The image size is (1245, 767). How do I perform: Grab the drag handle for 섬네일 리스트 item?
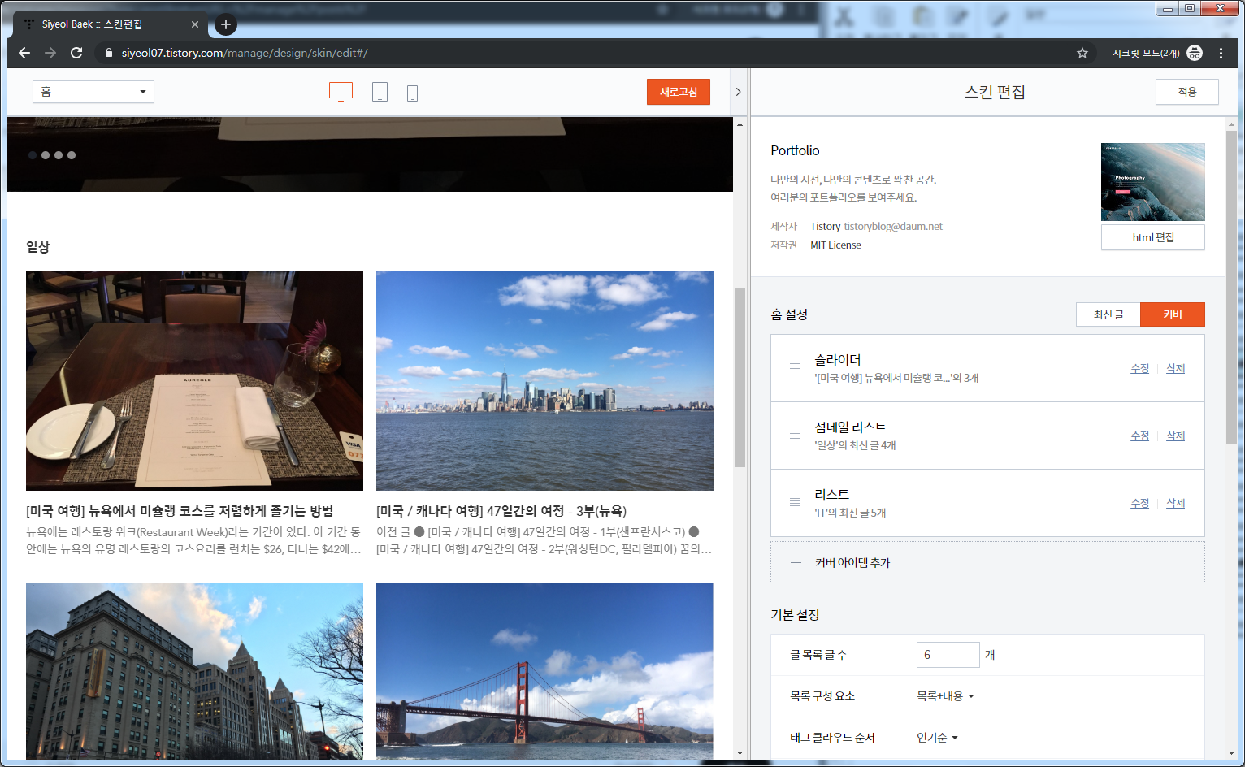[x=795, y=435]
